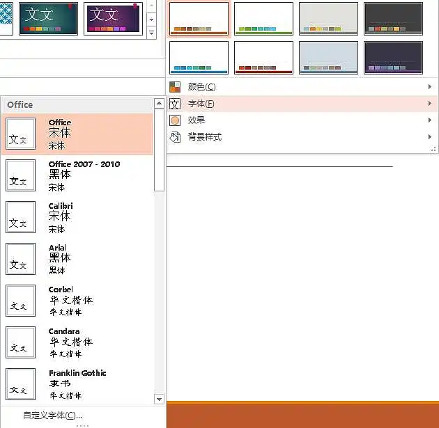Apply the dark gray variant thumbnail
Image resolution: width=439 pixels, height=428 pixels.
click(x=393, y=19)
